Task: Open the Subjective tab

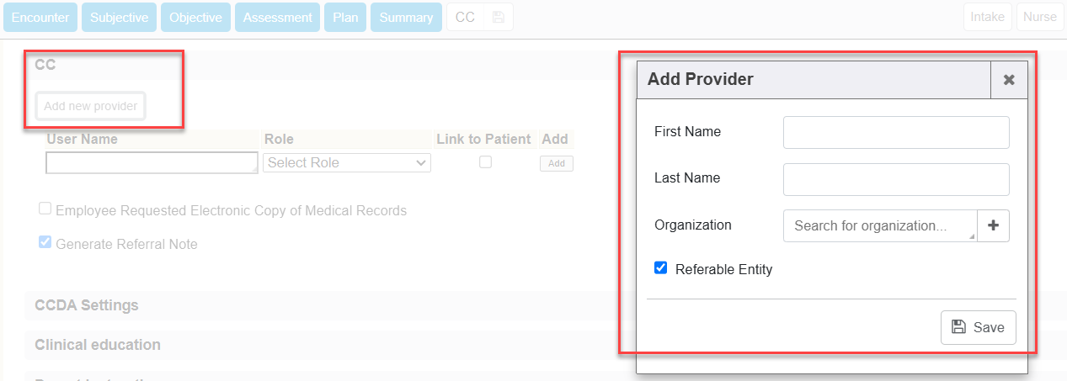Action: click(x=119, y=18)
